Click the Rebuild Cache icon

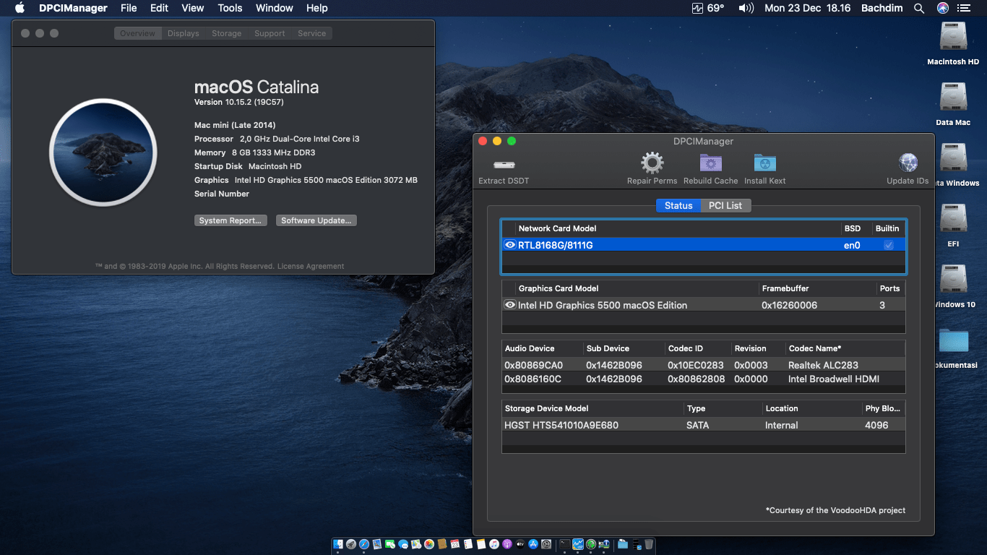pyautogui.click(x=710, y=163)
